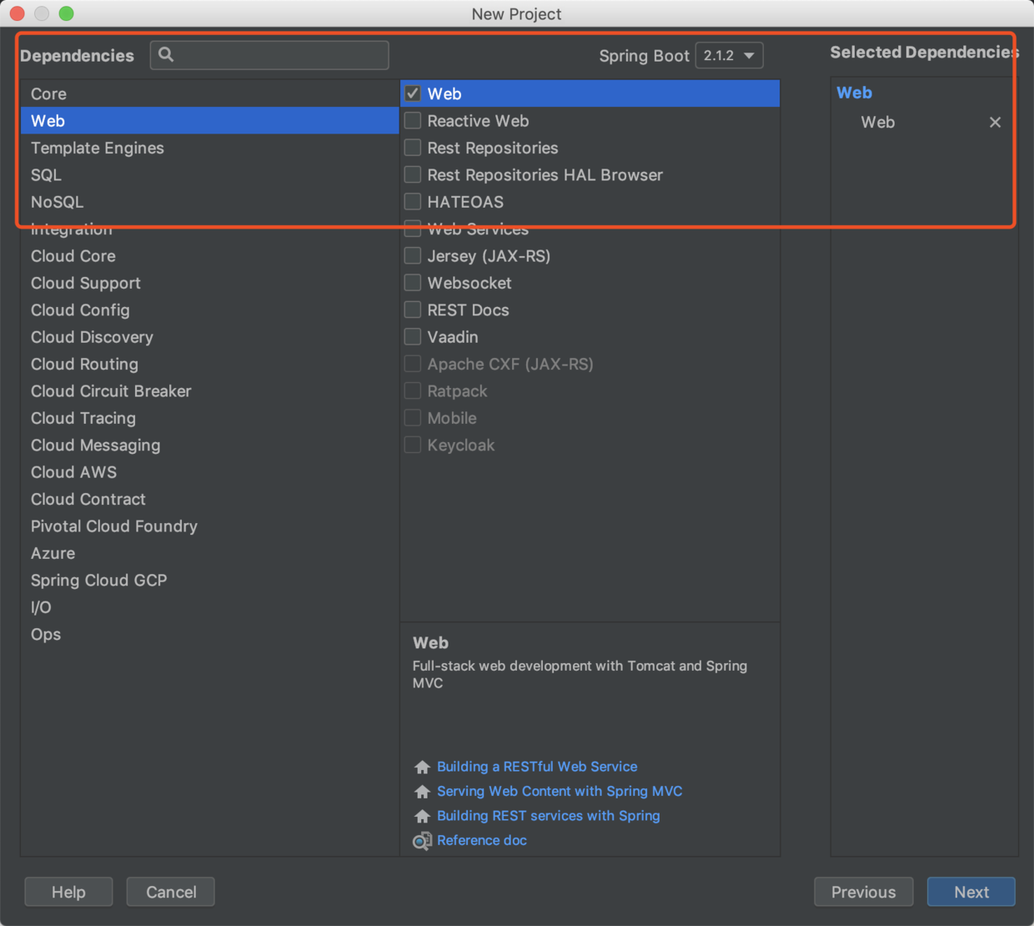The image size is (1034, 926).
Task: Choose the NoSQL category
Action: [x=210, y=202]
